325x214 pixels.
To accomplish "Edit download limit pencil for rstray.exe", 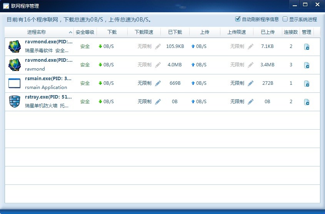I will [158, 102].
